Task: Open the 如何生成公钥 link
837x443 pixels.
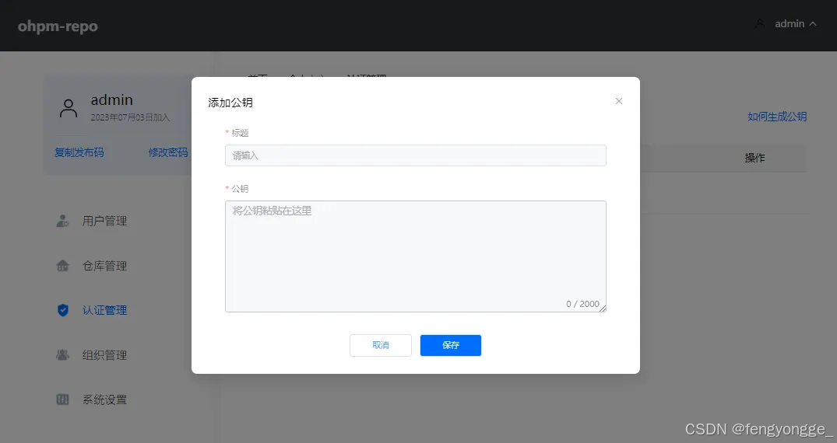Action: tap(777, 117)
